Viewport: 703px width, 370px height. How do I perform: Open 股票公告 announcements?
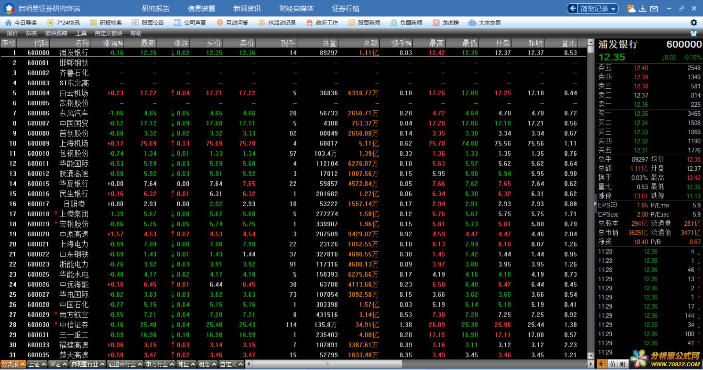point(148,23)
